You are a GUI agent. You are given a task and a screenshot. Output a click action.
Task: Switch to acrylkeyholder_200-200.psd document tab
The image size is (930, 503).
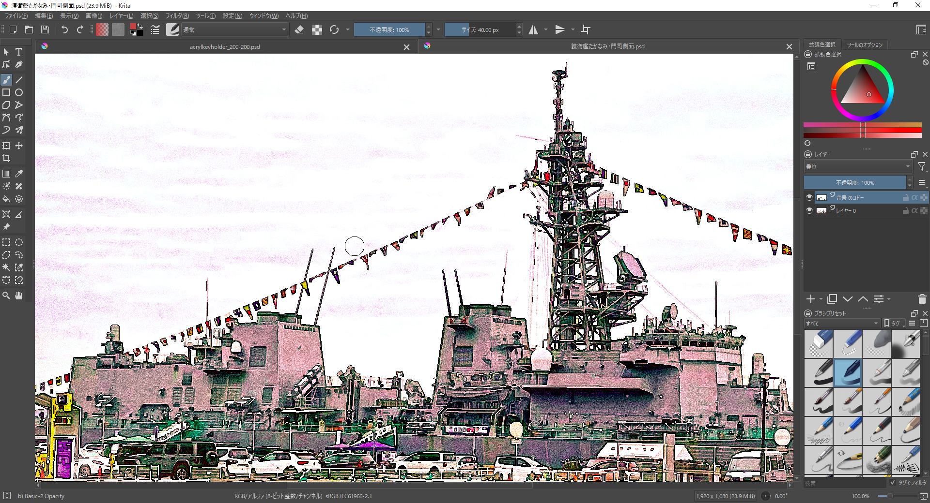[225, 46]
